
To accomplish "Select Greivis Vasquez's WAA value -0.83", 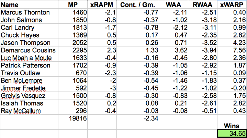I will tap(173, 96).
